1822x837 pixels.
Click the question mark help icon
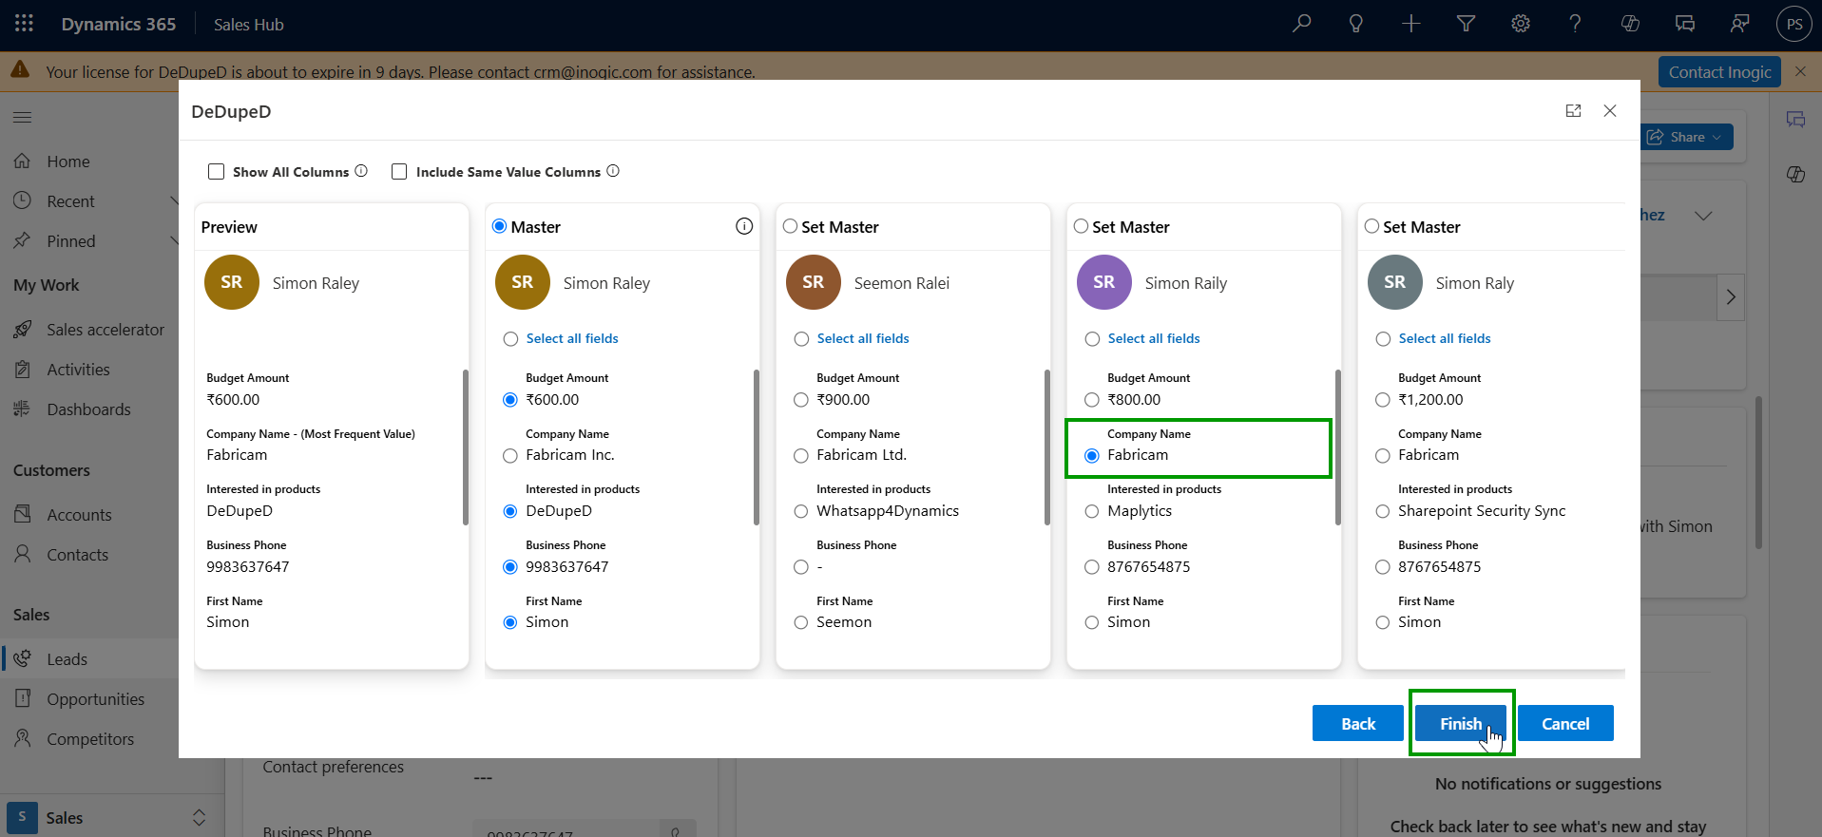[1575, 24]
